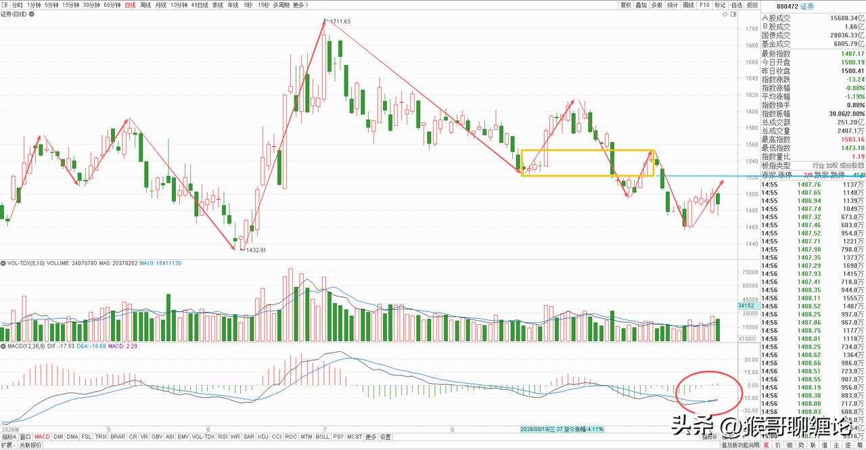This screenshot has width=866, height=450.
Task: Open the 多周期 view
Action: (281, 5)
